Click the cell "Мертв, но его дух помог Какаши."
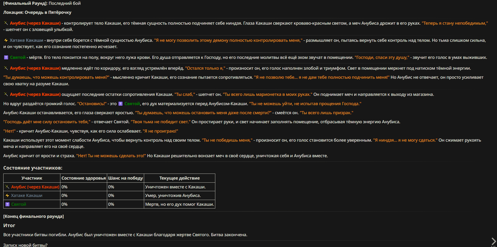 (180, 204)
